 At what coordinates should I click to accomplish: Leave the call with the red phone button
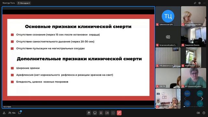click(x=119, y=113)
